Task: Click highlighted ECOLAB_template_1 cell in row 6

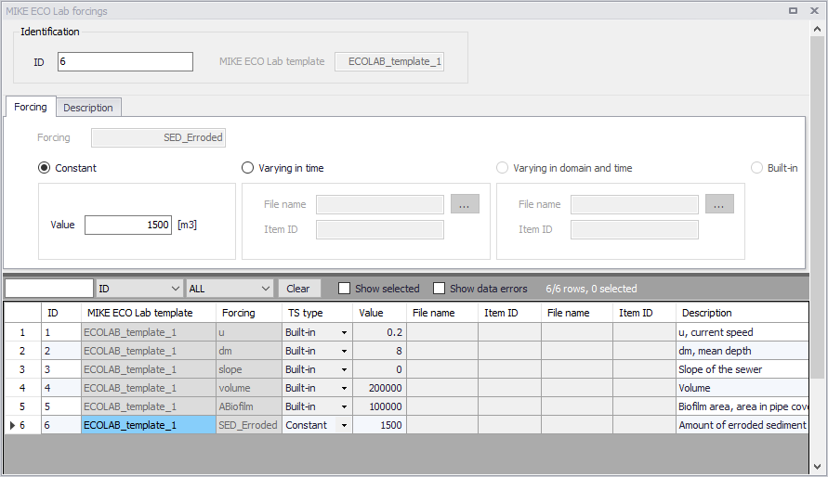Action: 149,425
